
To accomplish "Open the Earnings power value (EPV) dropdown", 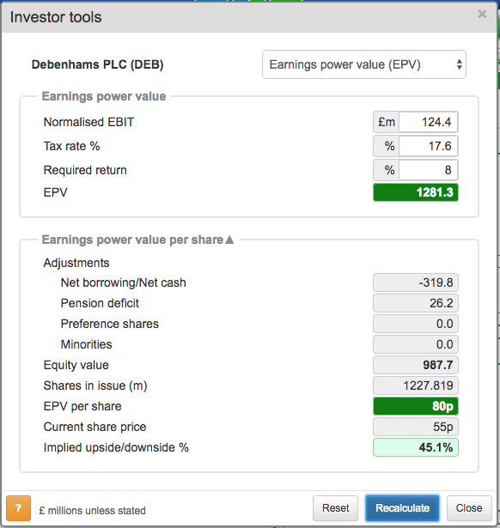I will pyautogui.click(x=364, y=64).
